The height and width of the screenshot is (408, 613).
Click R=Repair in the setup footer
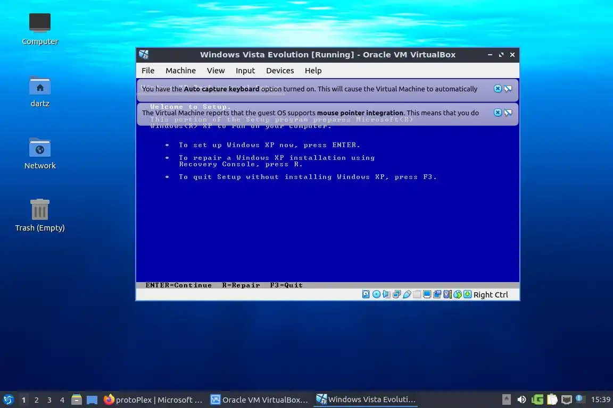coord(241,285)
